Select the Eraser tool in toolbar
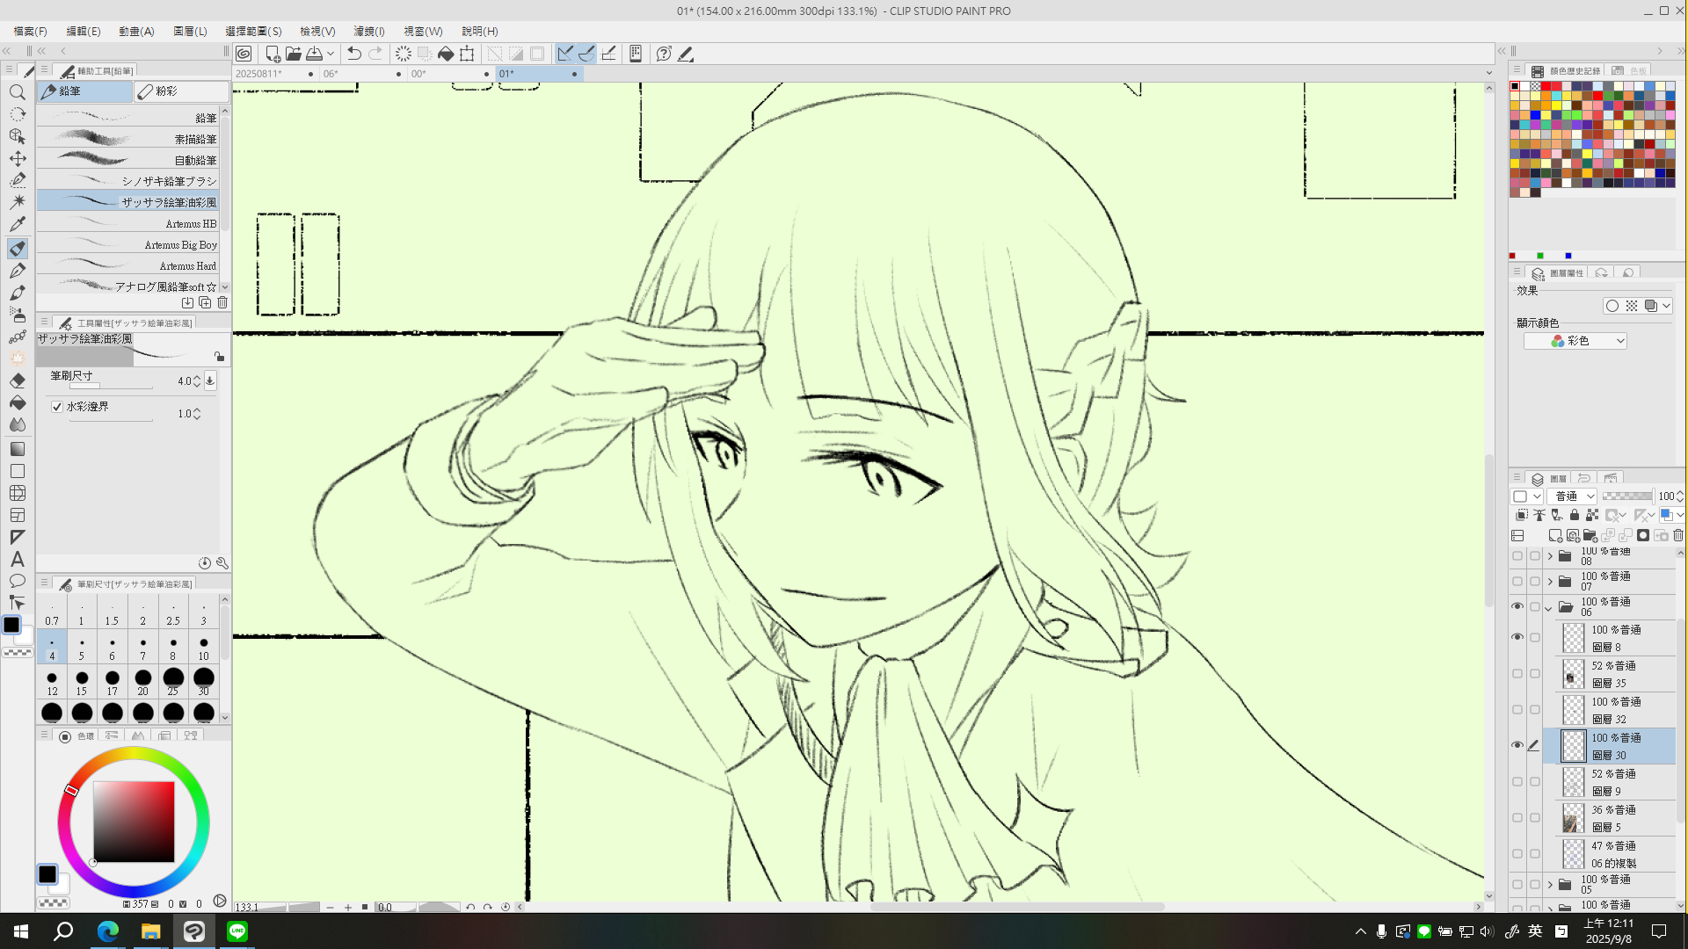 tap(18, 380)
